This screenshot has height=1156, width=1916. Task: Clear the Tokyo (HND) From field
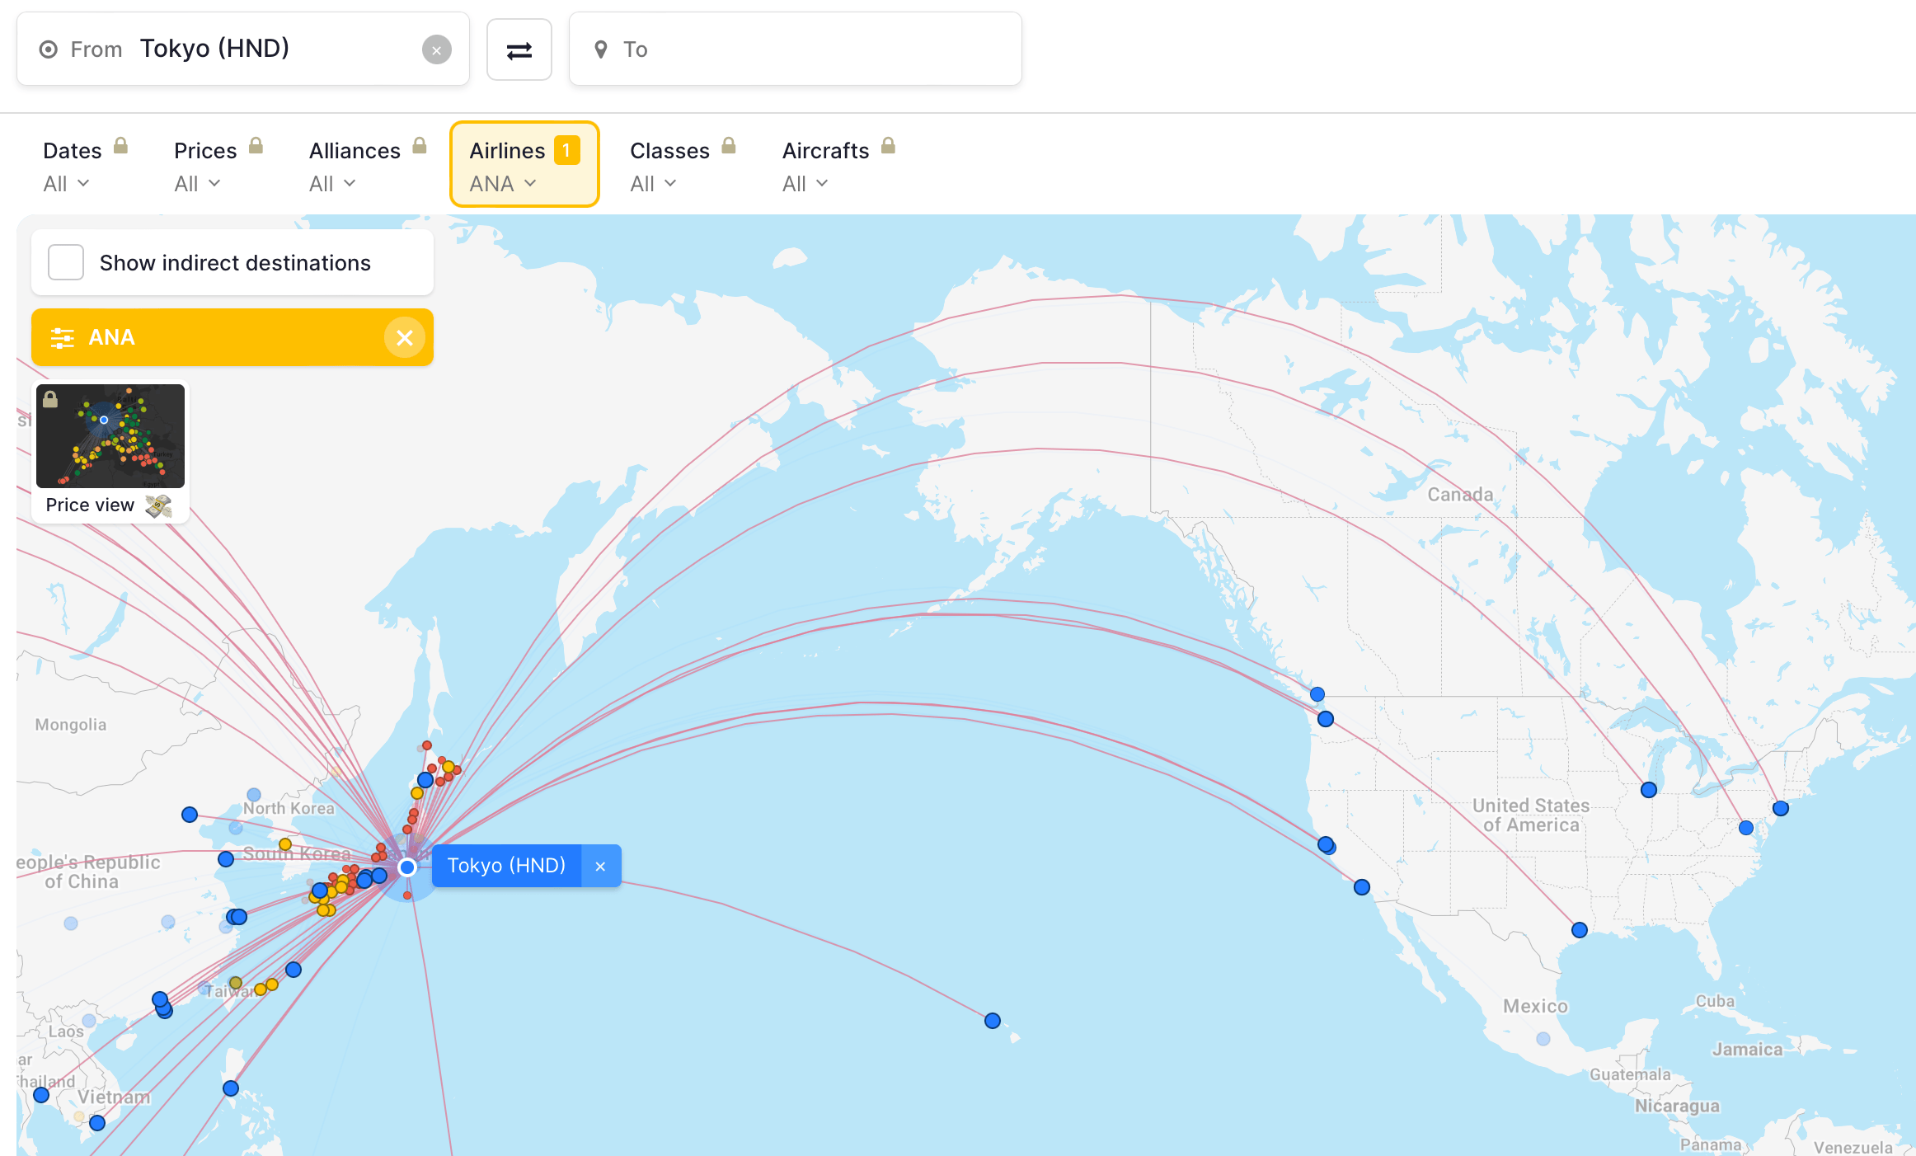(436, 50)
